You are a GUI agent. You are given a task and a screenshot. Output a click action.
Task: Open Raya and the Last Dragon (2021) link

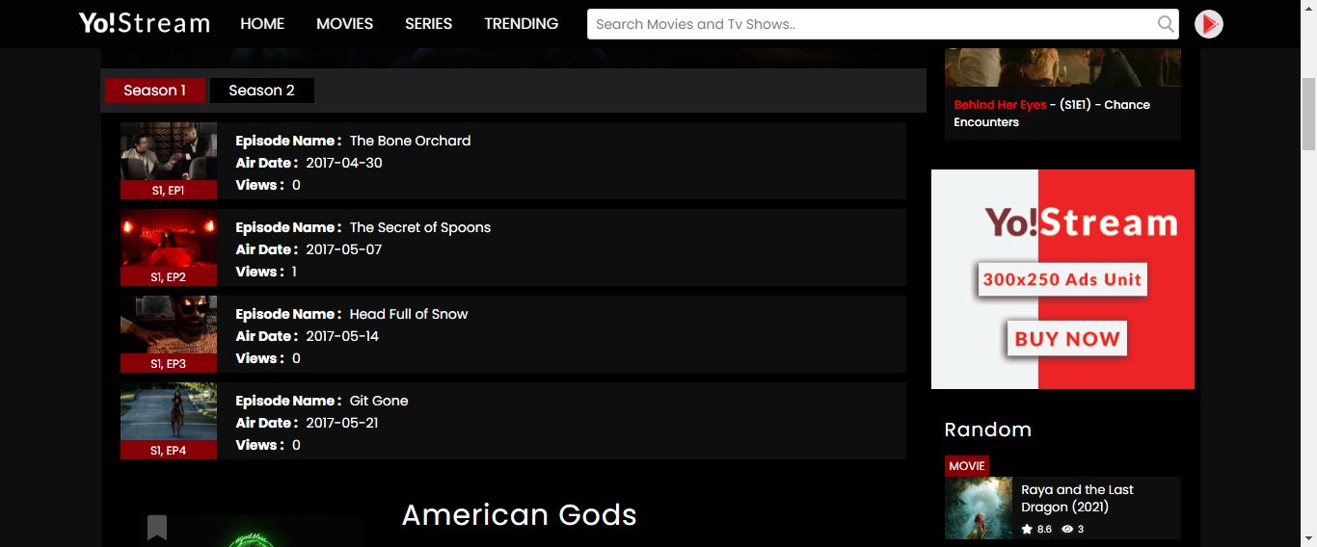(x=1077, y=499)
